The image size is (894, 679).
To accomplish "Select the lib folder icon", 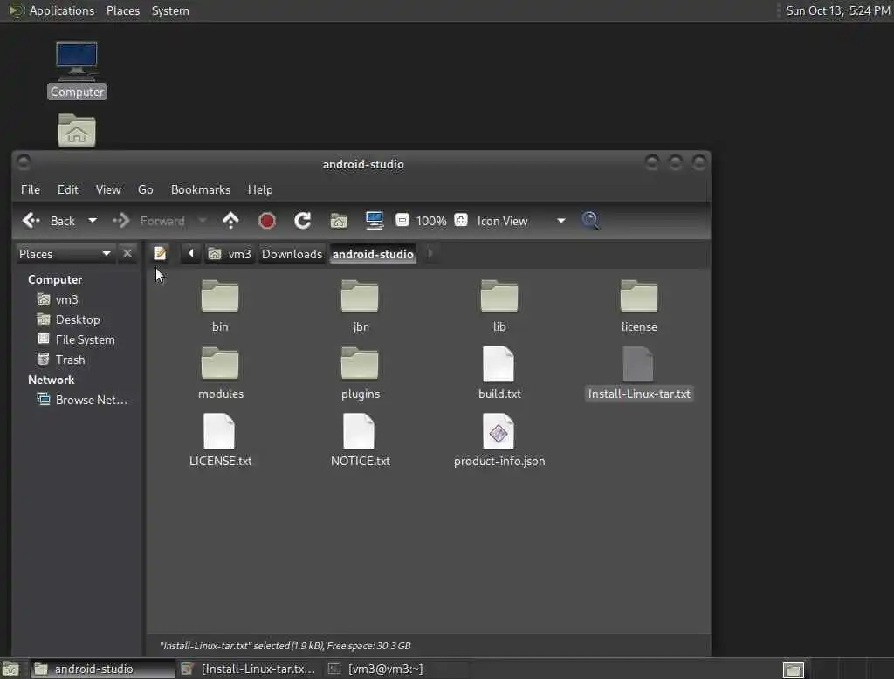I will 499,297.
